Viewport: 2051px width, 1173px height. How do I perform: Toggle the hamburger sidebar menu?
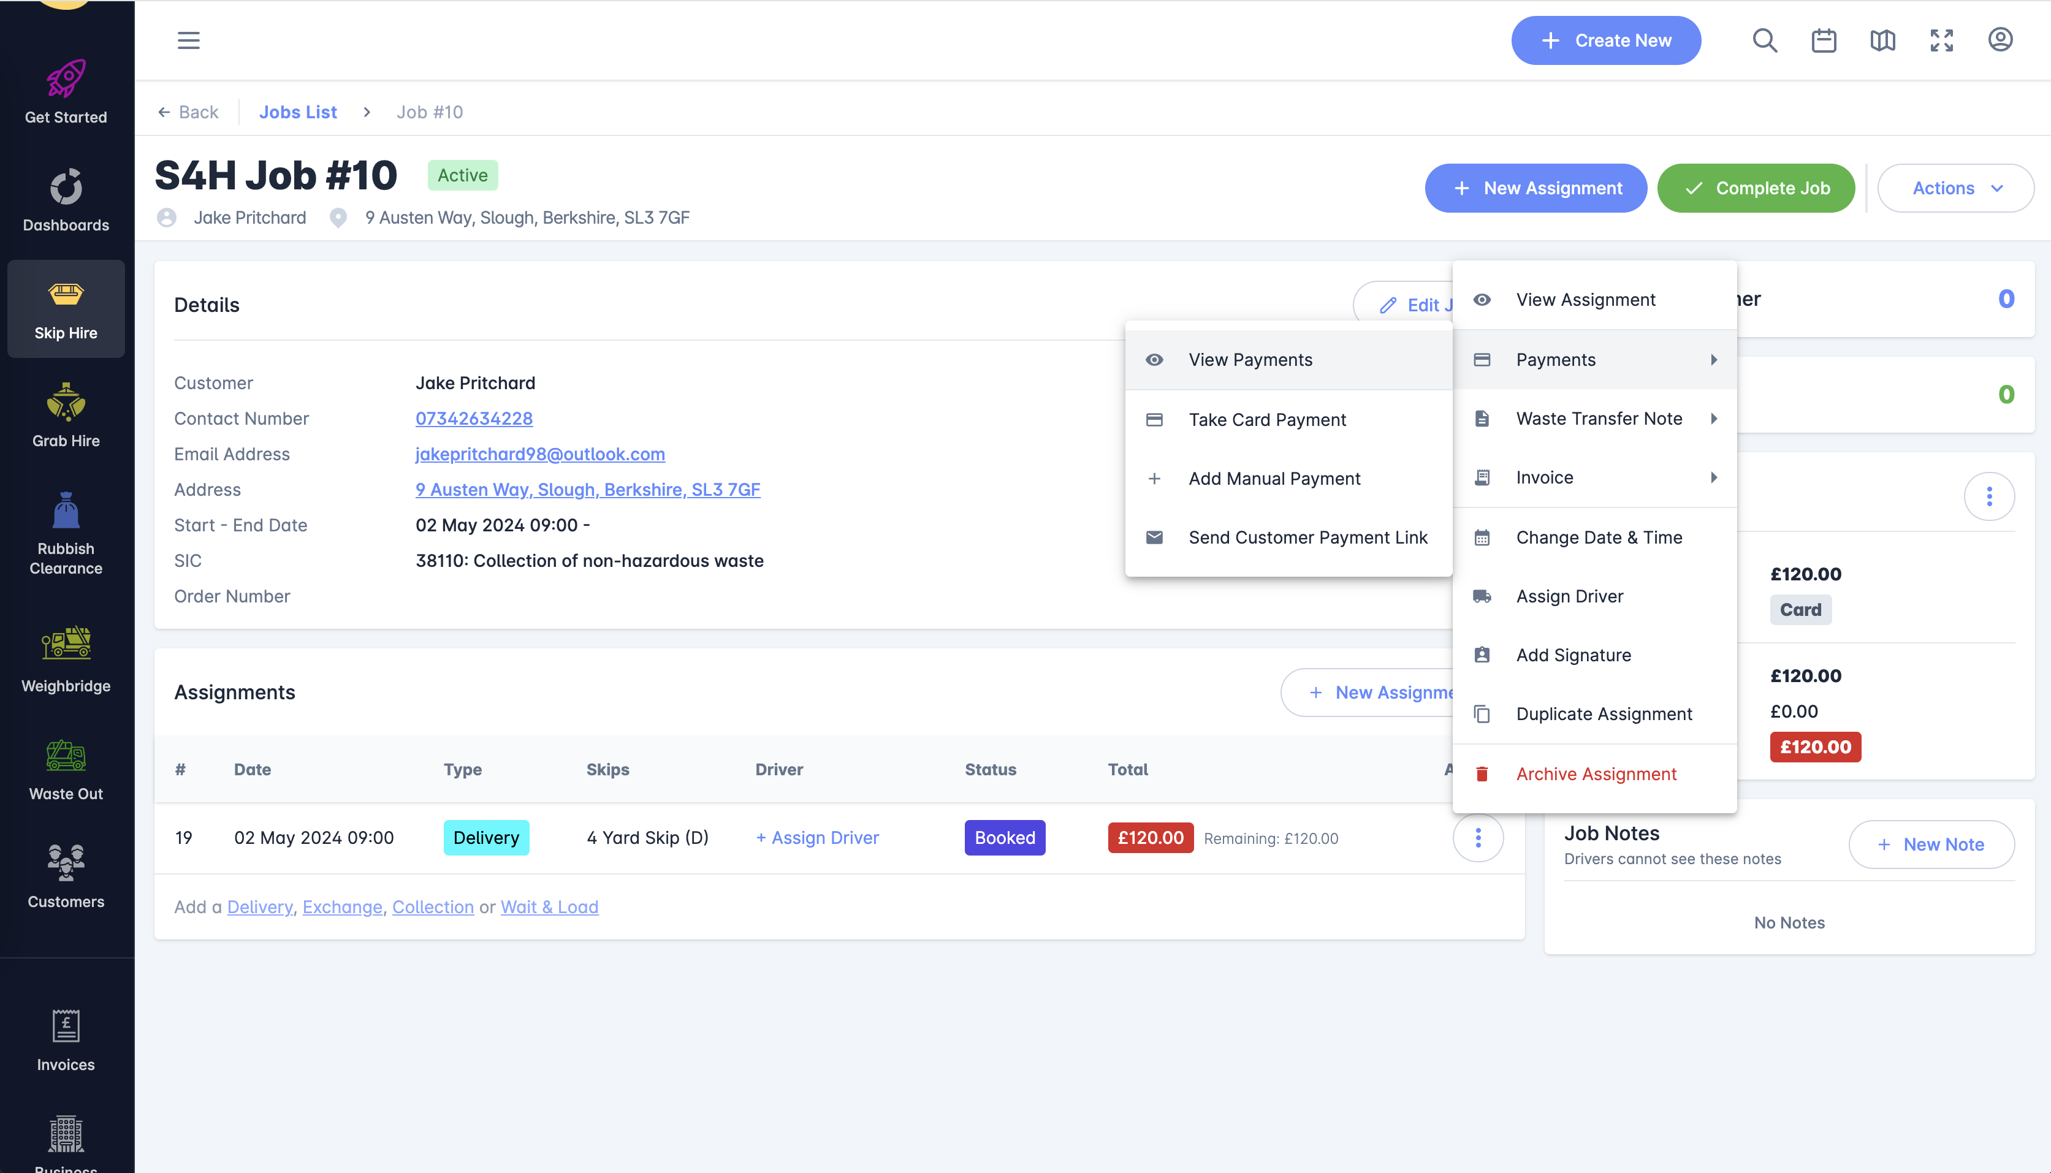(x=189, y=40)
